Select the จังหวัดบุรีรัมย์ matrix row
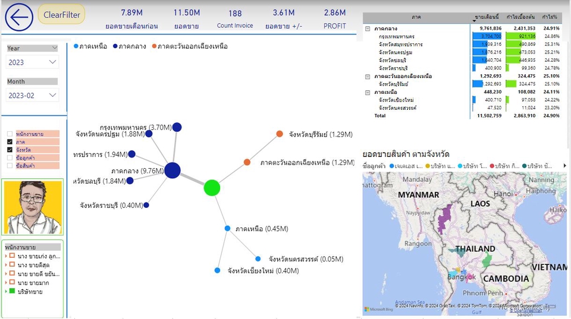 [463, 84]
